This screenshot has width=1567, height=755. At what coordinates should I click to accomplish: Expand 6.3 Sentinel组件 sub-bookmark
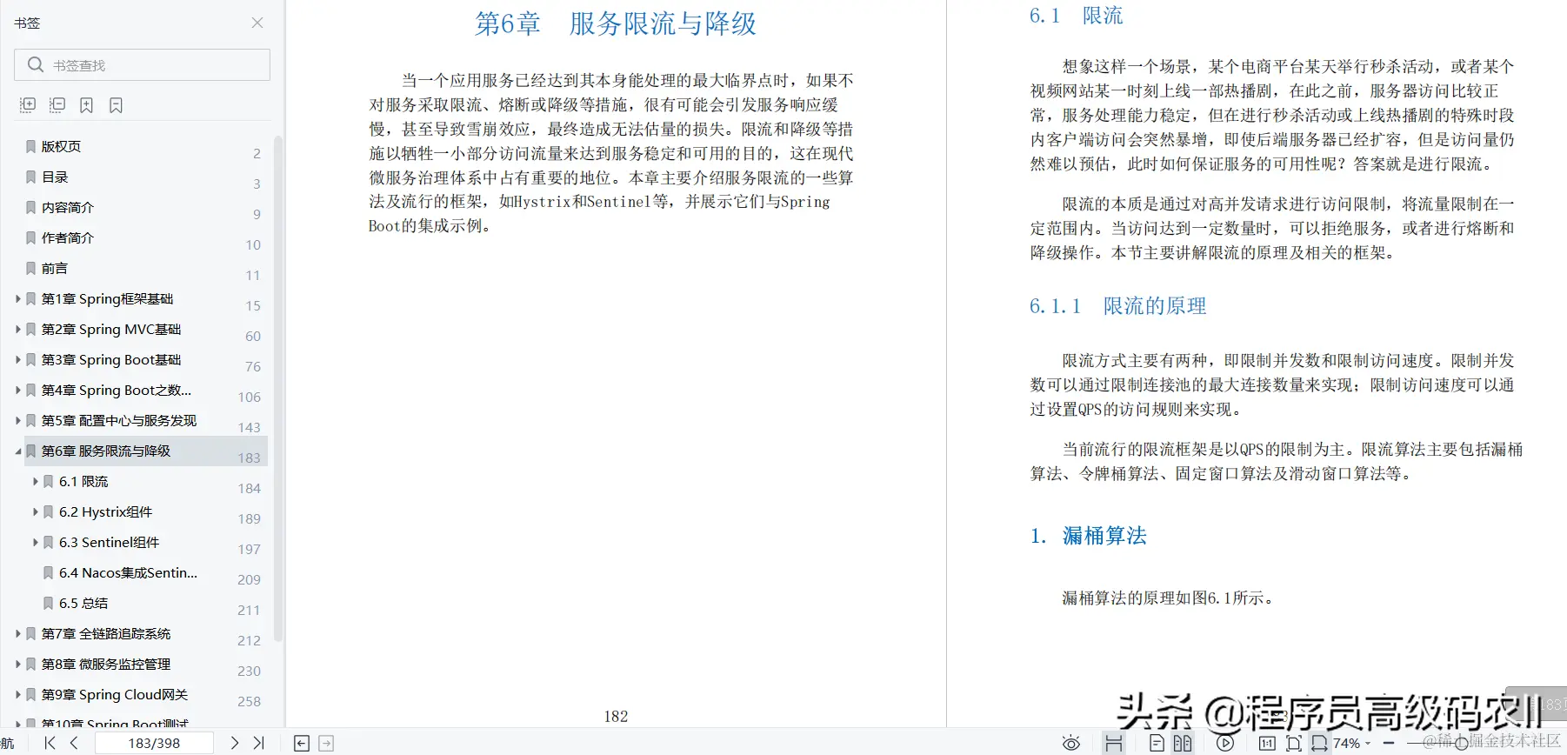coord(35,542)
